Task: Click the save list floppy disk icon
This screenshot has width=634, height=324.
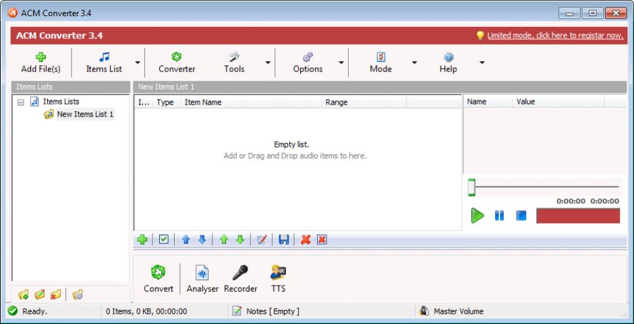Action: 284,240
